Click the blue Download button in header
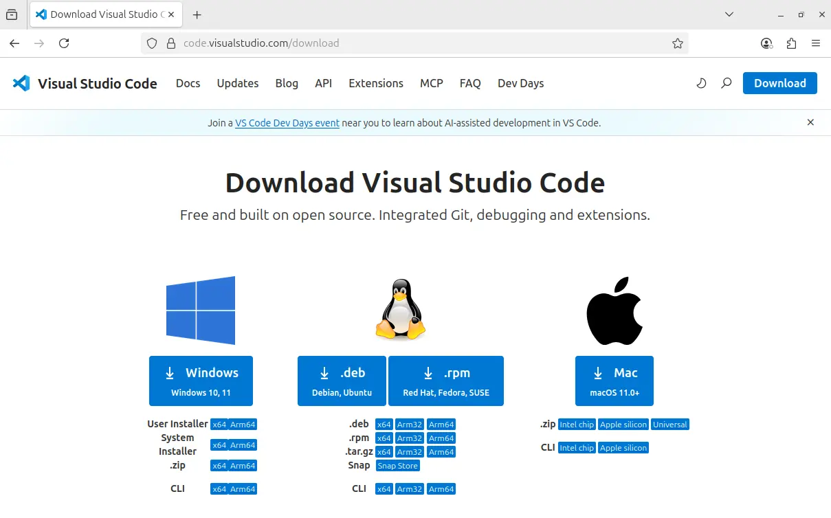 coord(779,83)
